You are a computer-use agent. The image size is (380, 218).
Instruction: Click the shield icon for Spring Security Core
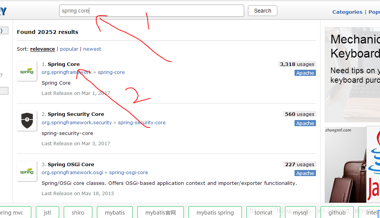tap(27, 121)
